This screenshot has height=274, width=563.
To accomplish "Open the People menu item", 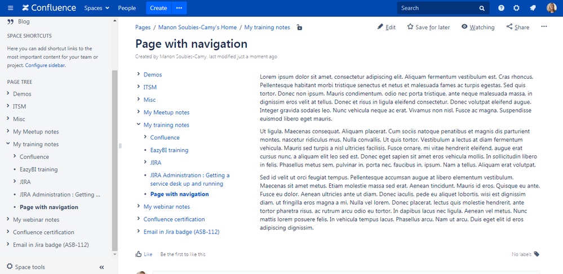I will coord(127,8).
